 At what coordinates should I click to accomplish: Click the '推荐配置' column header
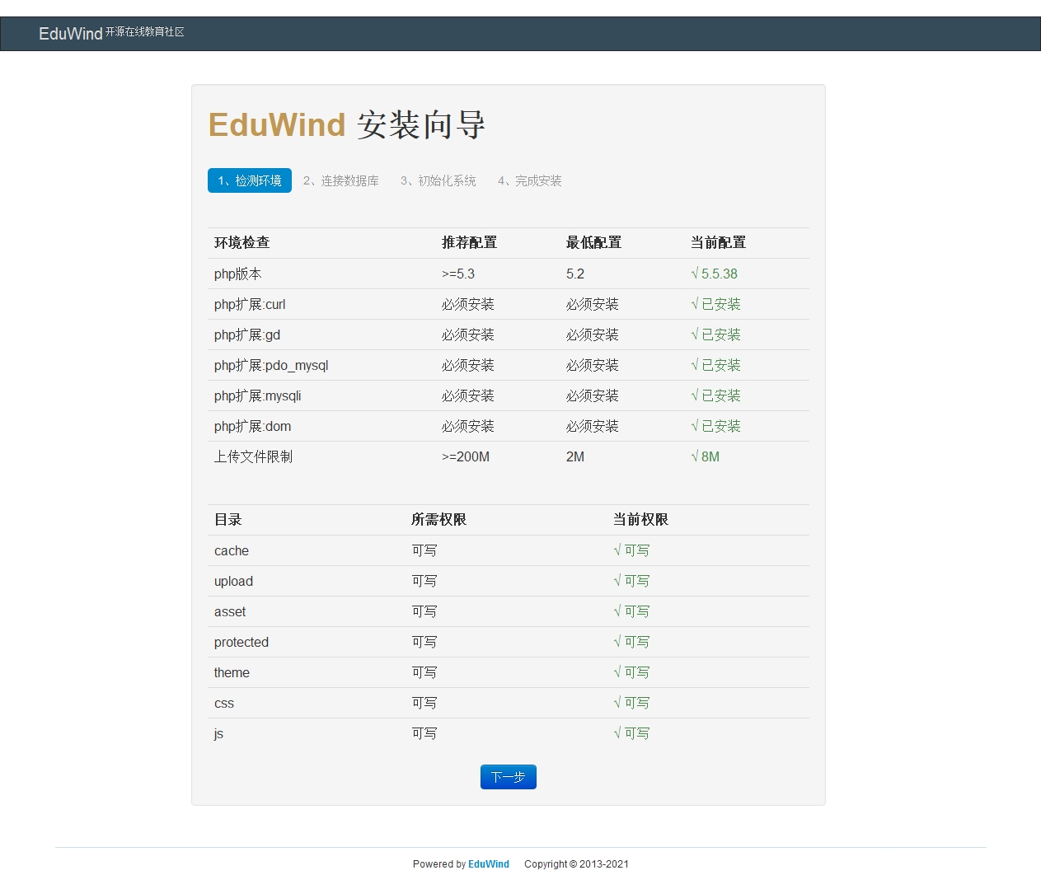click(x=470, y=242)
